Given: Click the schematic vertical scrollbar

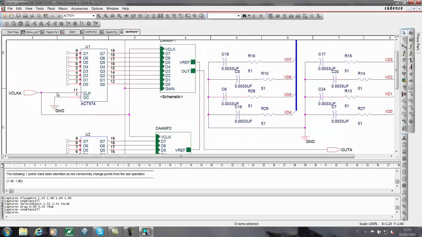Looking at the screenshot, I should pos(397,70).
